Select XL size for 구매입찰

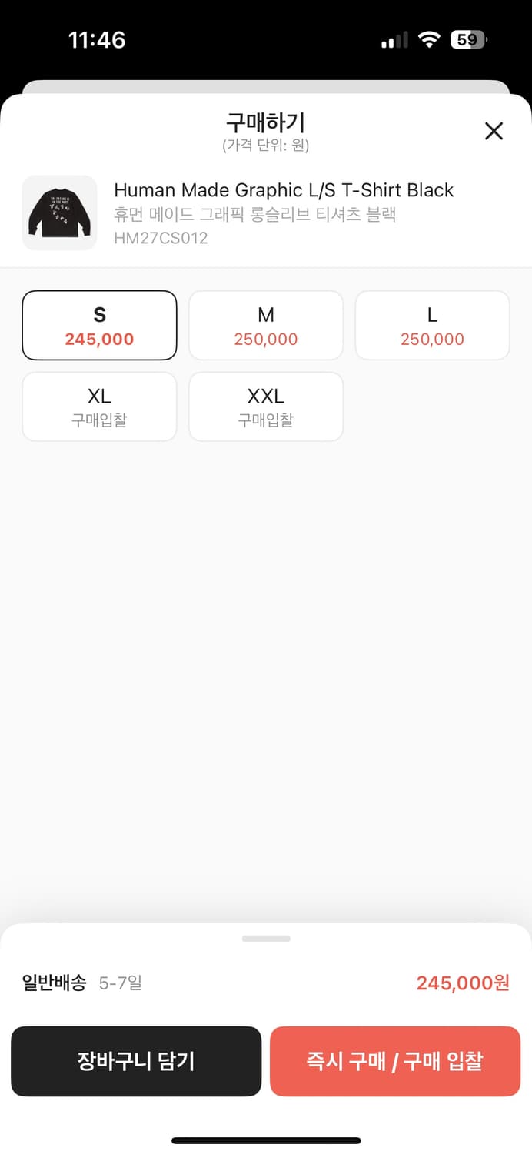(x=99, y=407)
